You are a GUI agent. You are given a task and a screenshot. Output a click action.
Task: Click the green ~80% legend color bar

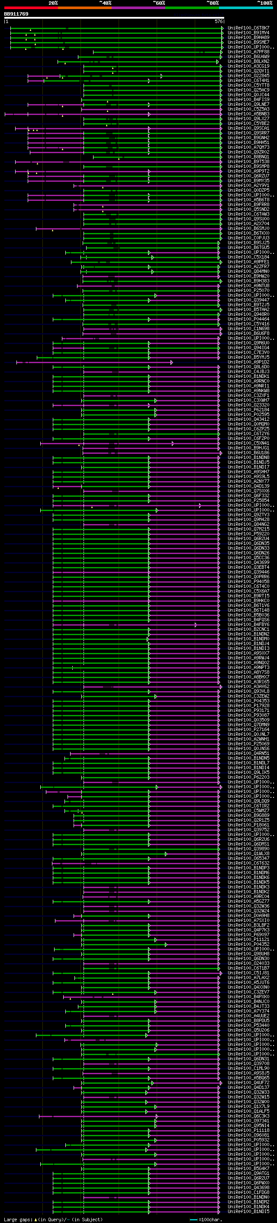(192, 8)
